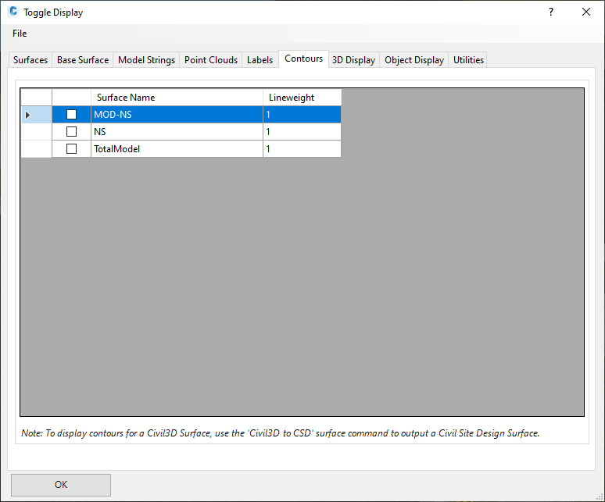Viewport: 605px width, 502px height.
Task: Click the Civil3D to CSD note text
Action: [x=280, y=433]
